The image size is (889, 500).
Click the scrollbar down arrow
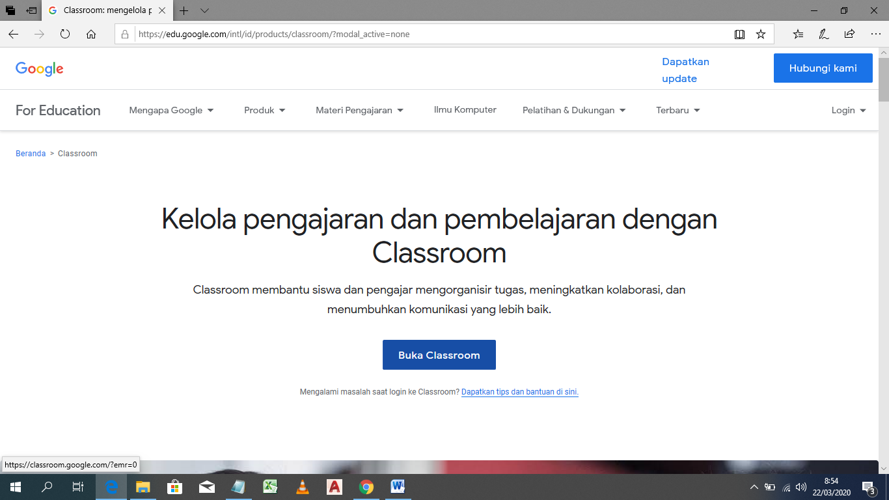click(x=883, y=467)
